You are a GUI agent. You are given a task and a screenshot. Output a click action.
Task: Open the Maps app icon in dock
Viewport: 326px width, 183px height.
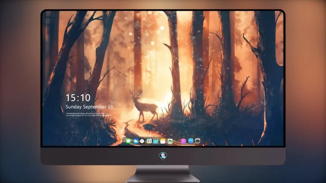149,141
